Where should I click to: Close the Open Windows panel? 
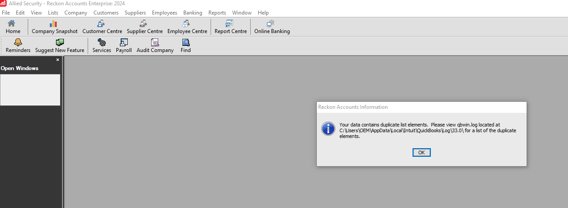coord(58,59)
